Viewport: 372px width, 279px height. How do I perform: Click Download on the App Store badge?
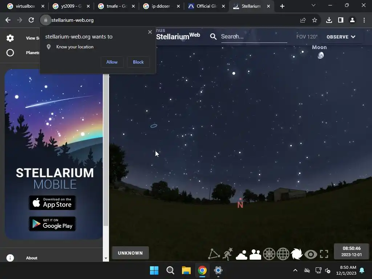point(52,203)
